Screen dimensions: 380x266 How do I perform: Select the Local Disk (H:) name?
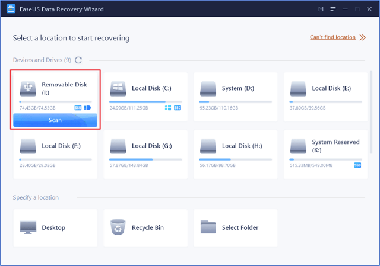pyautogui.click(x=242, y=146)
